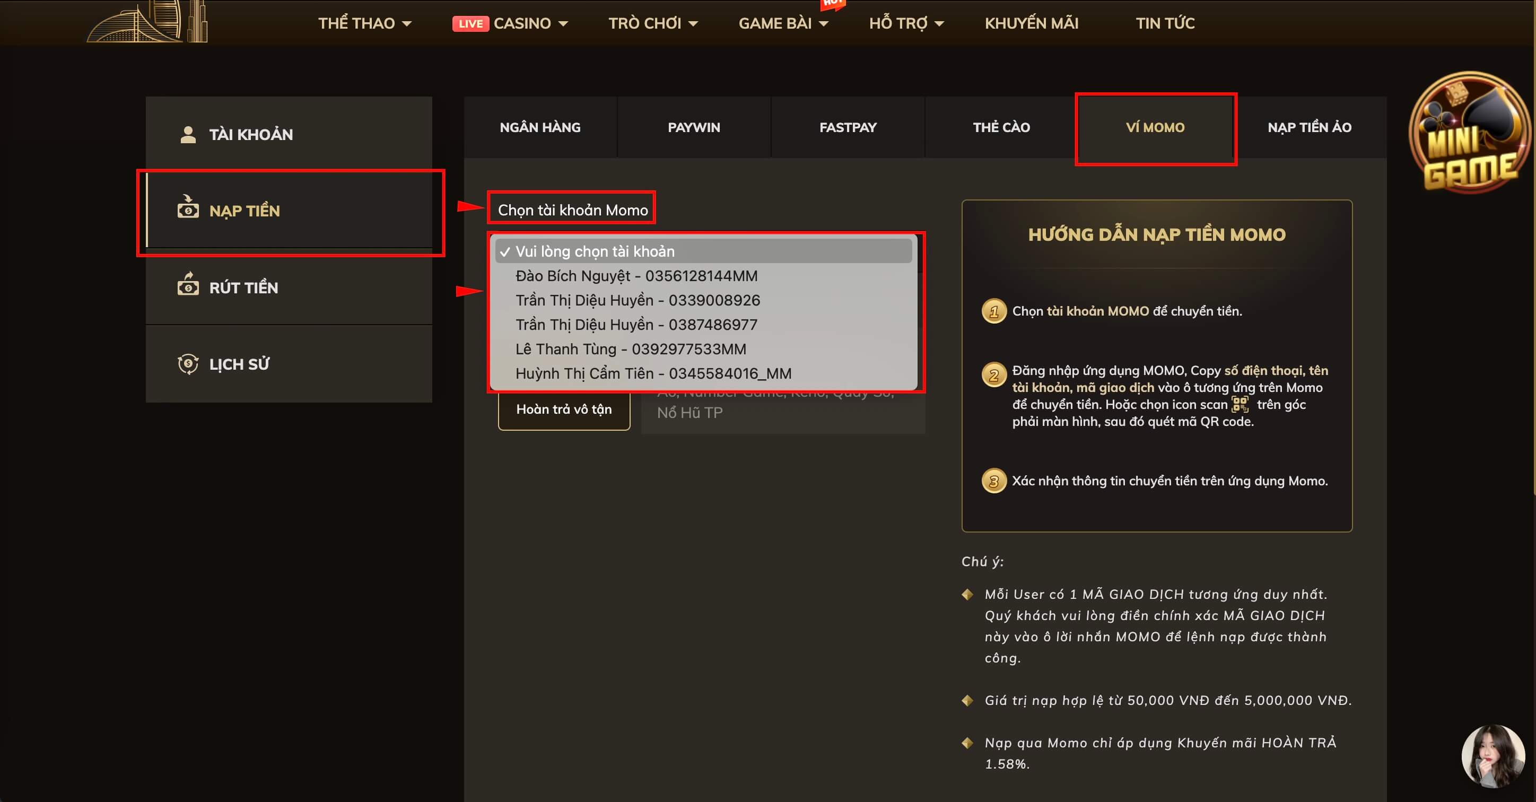
Task: Click step 3 text Xác nhận thông tin chuyển tiền
Action: [x=1170, y=481]
